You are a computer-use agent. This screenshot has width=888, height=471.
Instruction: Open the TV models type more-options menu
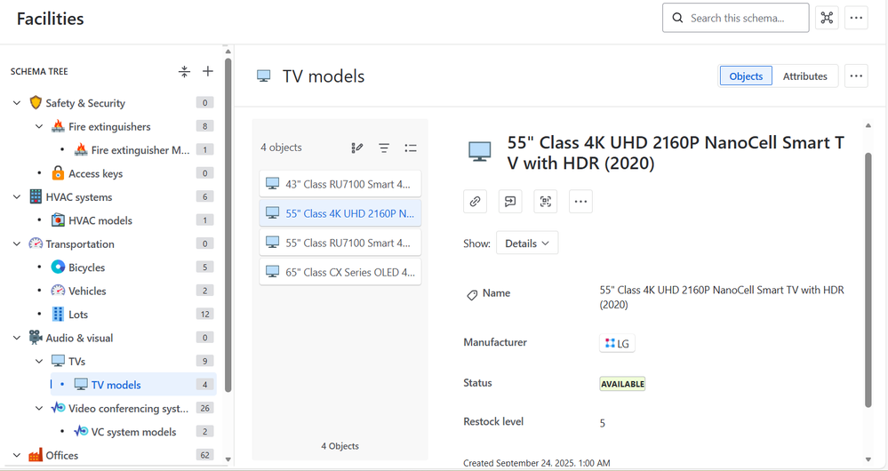pos(856,76)
